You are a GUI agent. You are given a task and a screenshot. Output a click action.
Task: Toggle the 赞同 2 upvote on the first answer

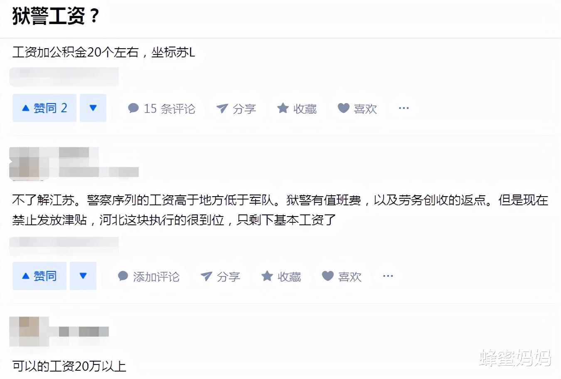coord(44,108)
